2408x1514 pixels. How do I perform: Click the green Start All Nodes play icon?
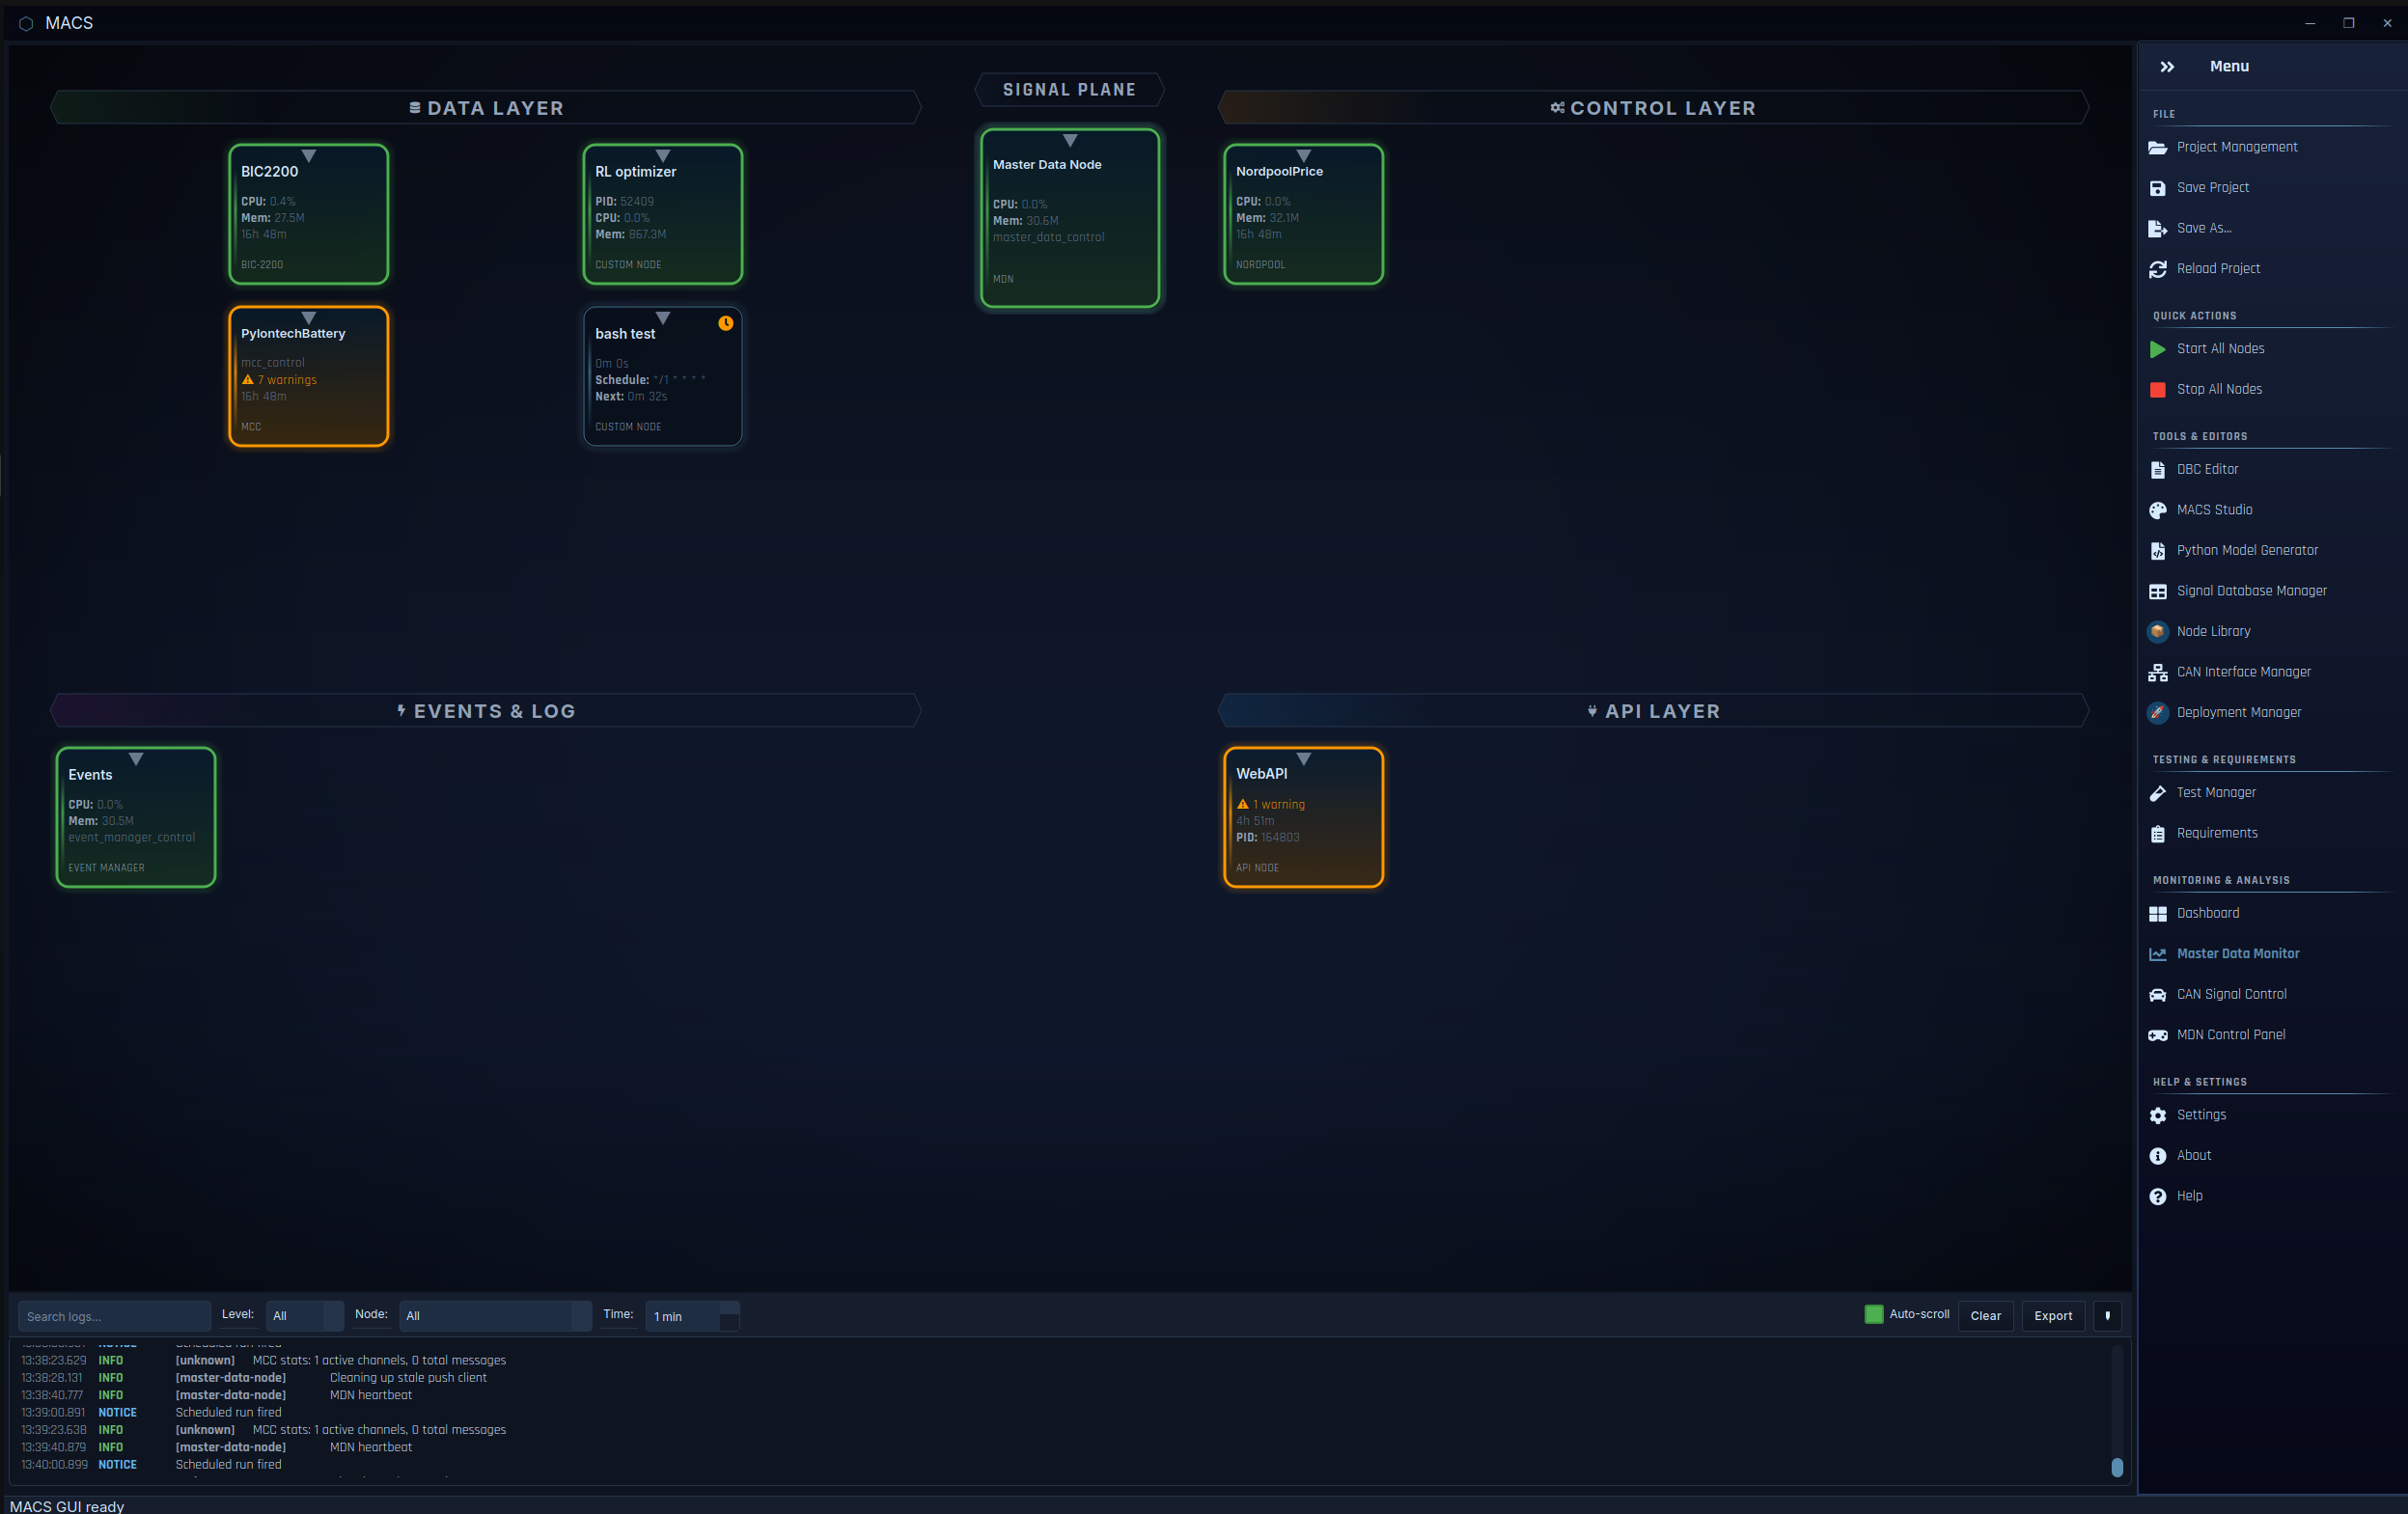(x=2157, y=349)
